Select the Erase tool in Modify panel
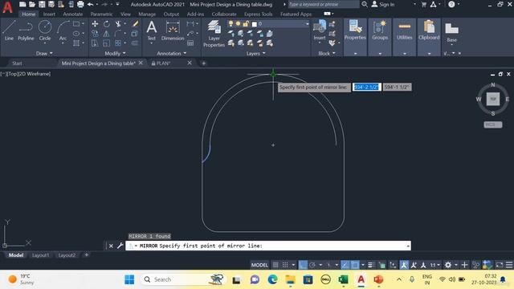Viewport: 514px width, 289px height. [x=135, y=24]
